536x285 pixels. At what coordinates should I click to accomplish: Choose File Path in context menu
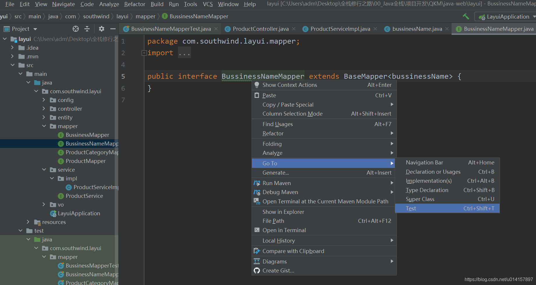click(324, 221)
